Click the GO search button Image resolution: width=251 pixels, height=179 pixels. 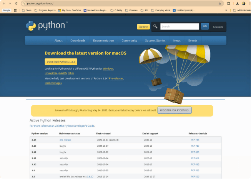(x=205, y=26)
